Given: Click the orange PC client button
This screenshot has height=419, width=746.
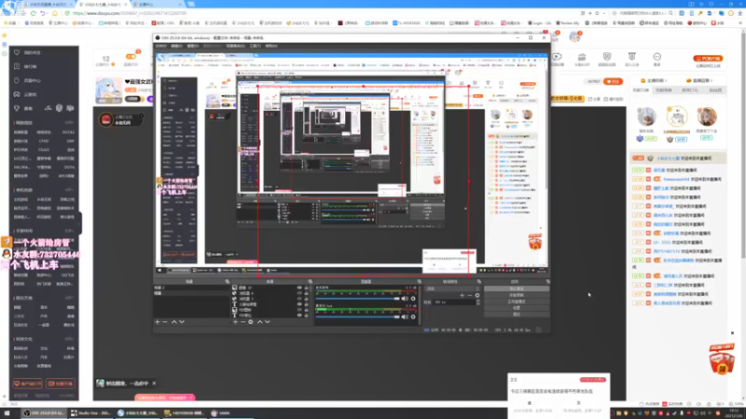Looking at the screenshot, I should click(708, 59).
